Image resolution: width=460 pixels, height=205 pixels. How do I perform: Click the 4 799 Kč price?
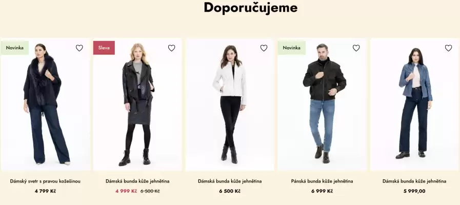[45, 191]
